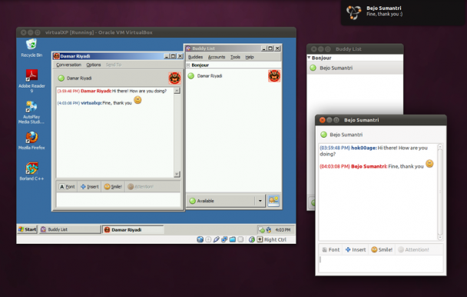This screenshot has height=297, width=467.
Task: Select Bejo Sumantri in the Ubuntu Buddy List
Action: coord(355,68)
